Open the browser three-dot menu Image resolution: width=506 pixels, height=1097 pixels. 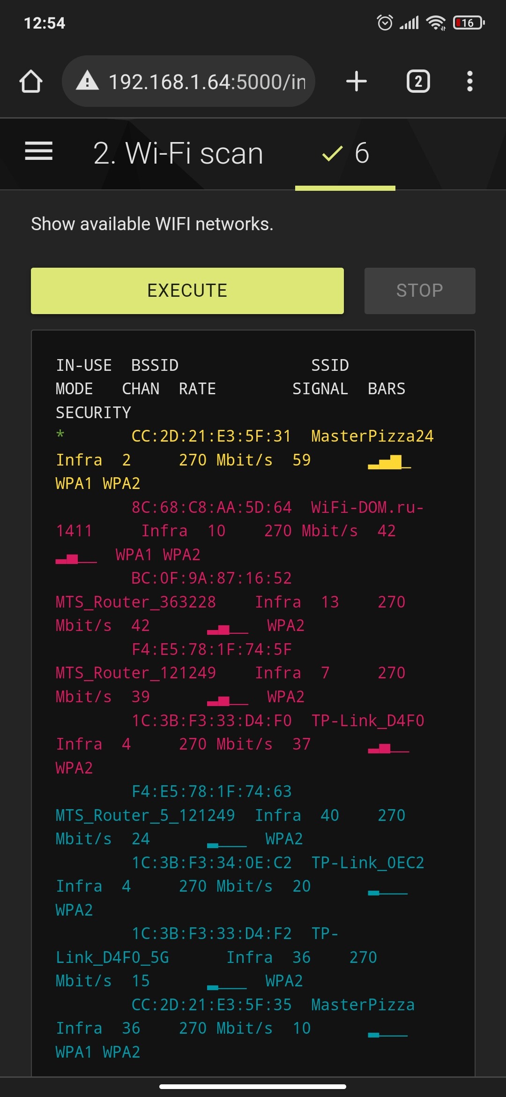469,82
